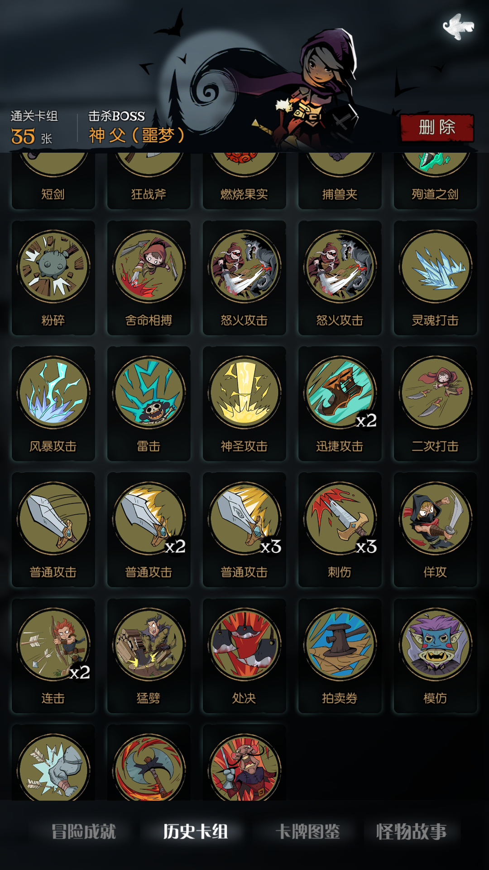Open the 粉碎 card icon
This screenshot has height=870, width=489.
pos(53,278)
